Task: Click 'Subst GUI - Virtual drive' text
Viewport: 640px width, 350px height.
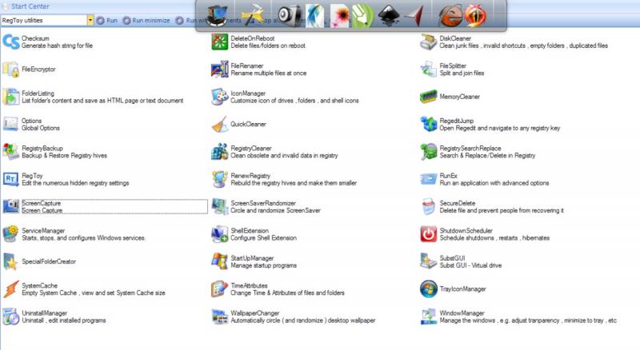Action: (470, 265)
